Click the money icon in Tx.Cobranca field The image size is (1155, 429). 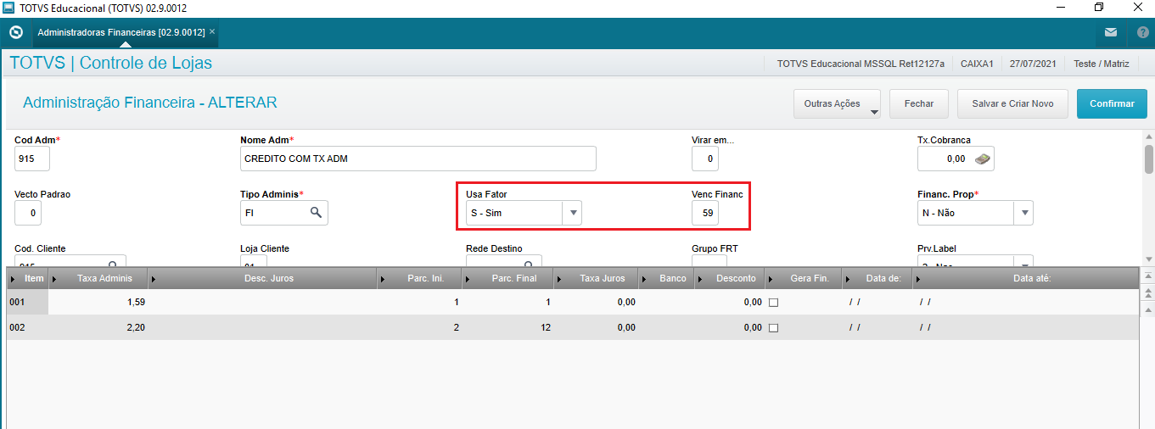[x=983, y=159]
